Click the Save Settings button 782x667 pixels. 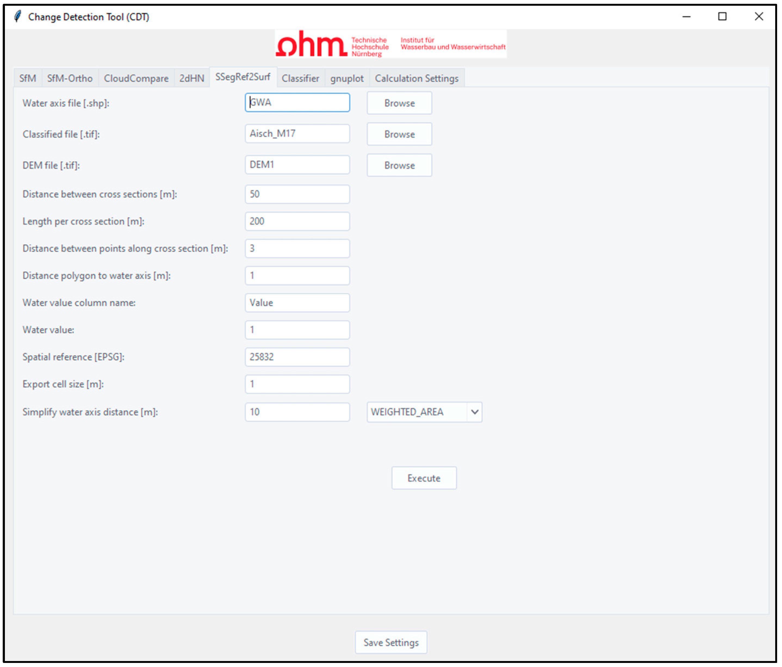point(391,642)
